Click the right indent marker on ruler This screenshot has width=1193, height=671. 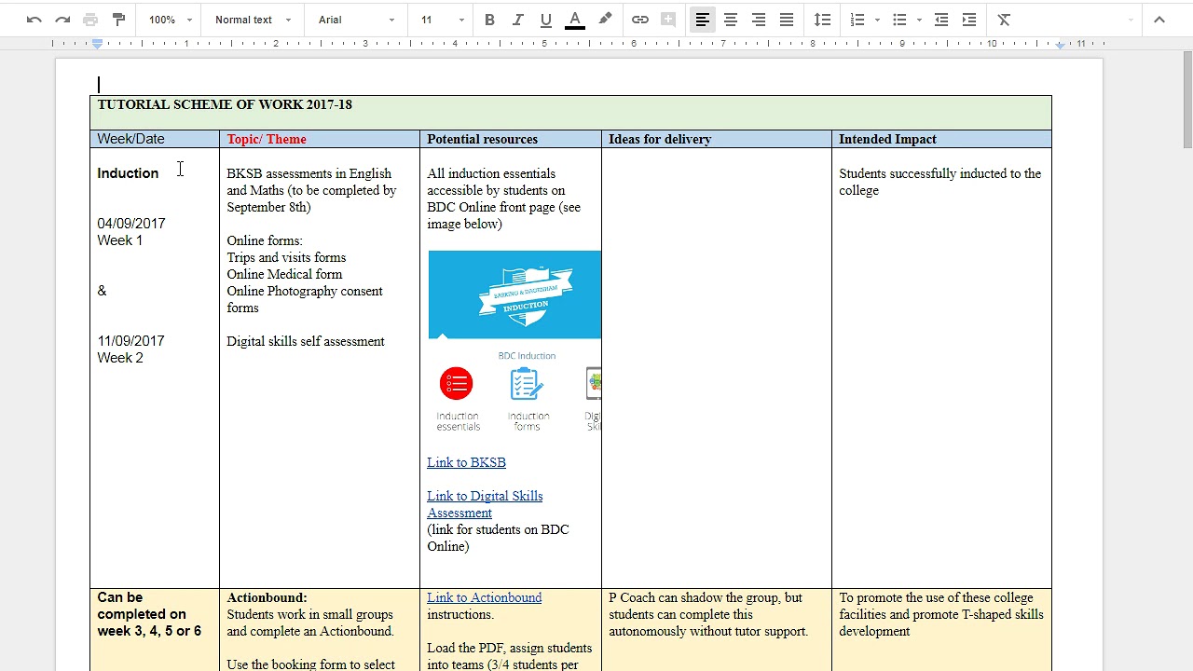[1060, 45]
